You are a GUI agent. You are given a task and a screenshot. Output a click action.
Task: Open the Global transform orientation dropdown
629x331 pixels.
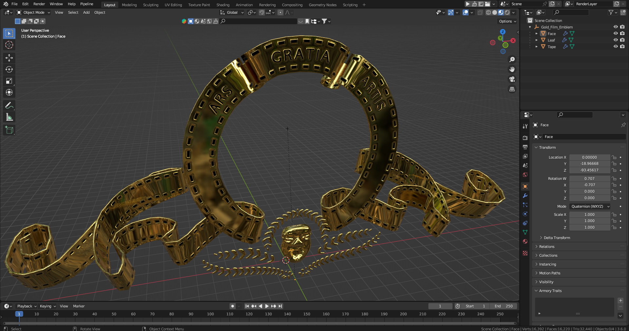pyautogui.click(x=232, y=12)
